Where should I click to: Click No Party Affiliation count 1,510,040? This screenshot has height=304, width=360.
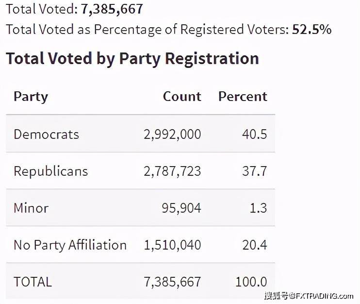172,245
